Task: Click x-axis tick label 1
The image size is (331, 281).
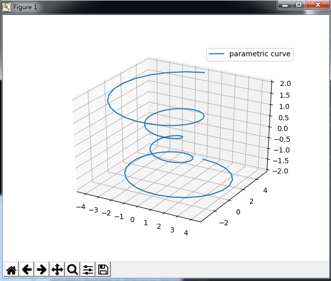Action: click(x=146, y=223)
